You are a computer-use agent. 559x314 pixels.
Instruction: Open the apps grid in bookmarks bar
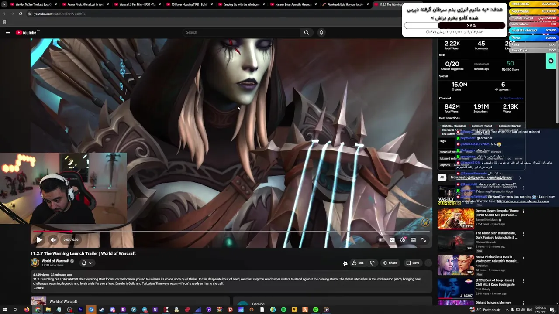(x=4, y=22)
